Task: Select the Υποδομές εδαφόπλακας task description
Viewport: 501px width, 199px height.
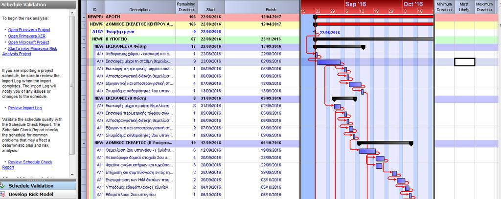Action: pos(139,187)
